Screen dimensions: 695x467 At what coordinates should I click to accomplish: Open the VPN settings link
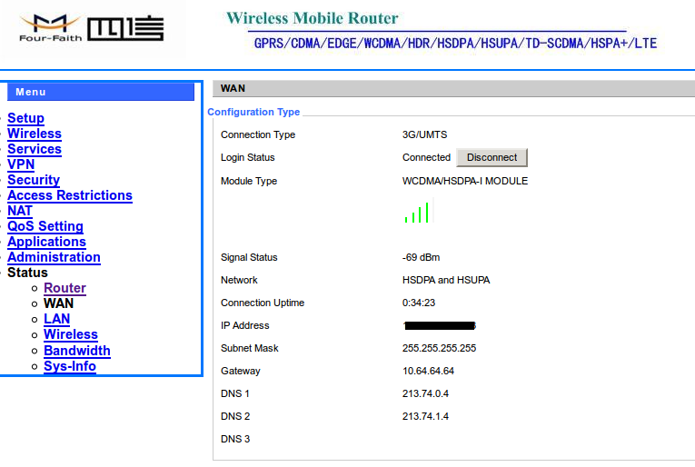[21, 164]
